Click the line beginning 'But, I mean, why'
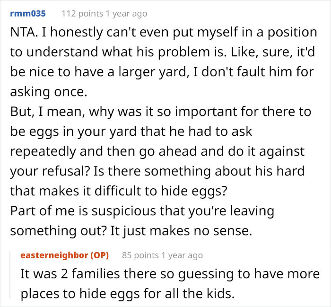The image size is (331, 307). pos(161,112)
